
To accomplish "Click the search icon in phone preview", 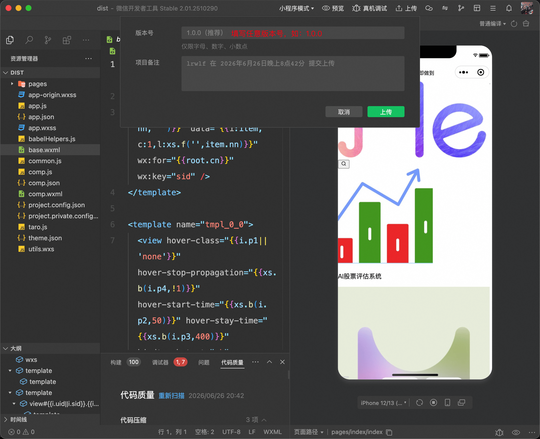I will [x=344, y=164].
